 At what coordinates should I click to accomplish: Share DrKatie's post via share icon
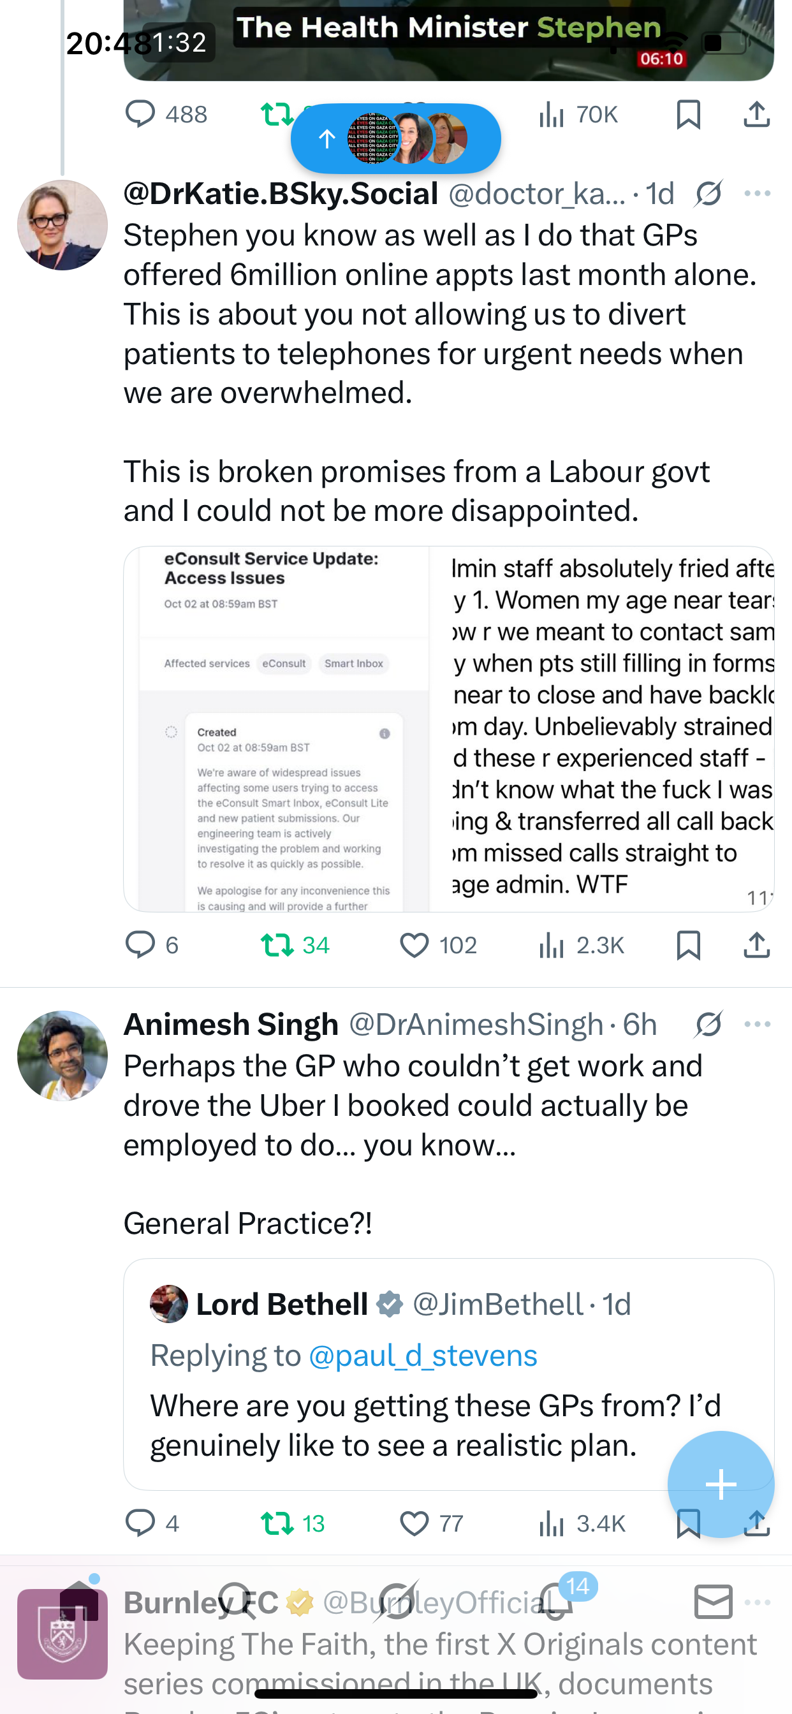pyautogui.click(x=756, y=945)
